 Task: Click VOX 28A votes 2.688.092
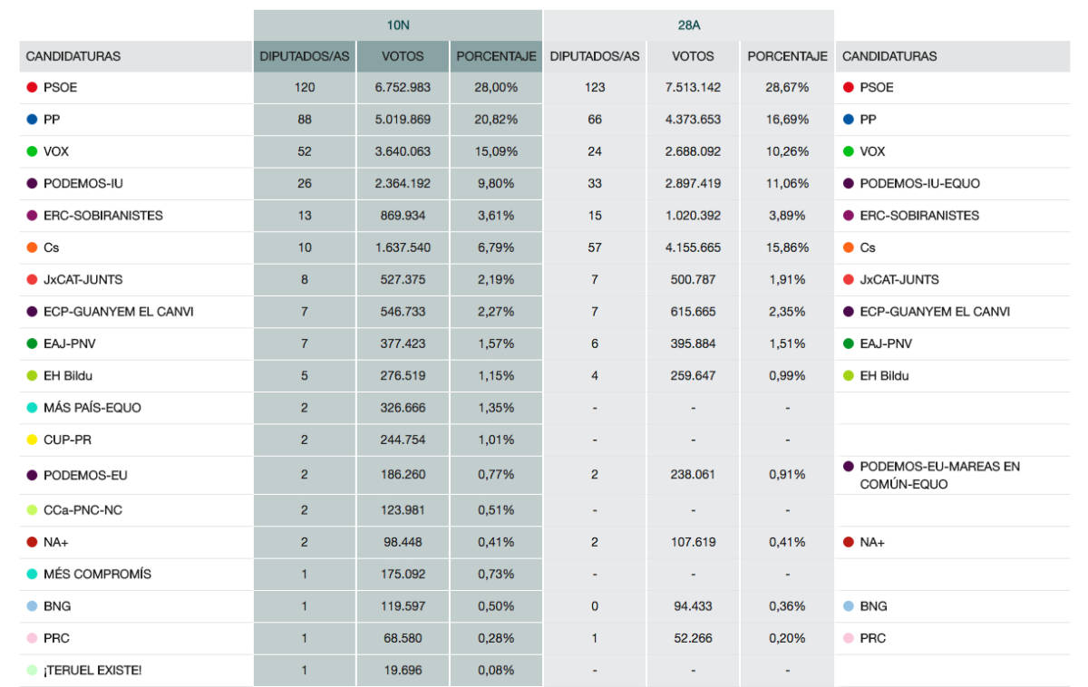click(x=693, y=151)
